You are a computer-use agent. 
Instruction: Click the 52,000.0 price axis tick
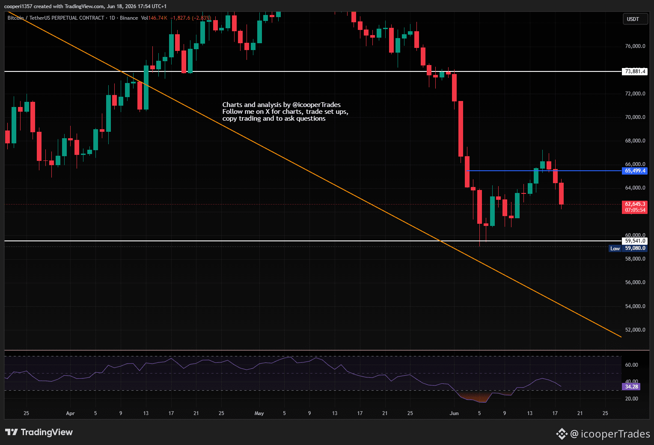pos(635,330)
